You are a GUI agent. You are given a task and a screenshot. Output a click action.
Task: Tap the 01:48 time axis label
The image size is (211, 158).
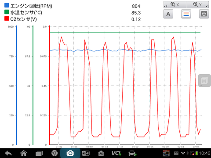coord(120,147)
